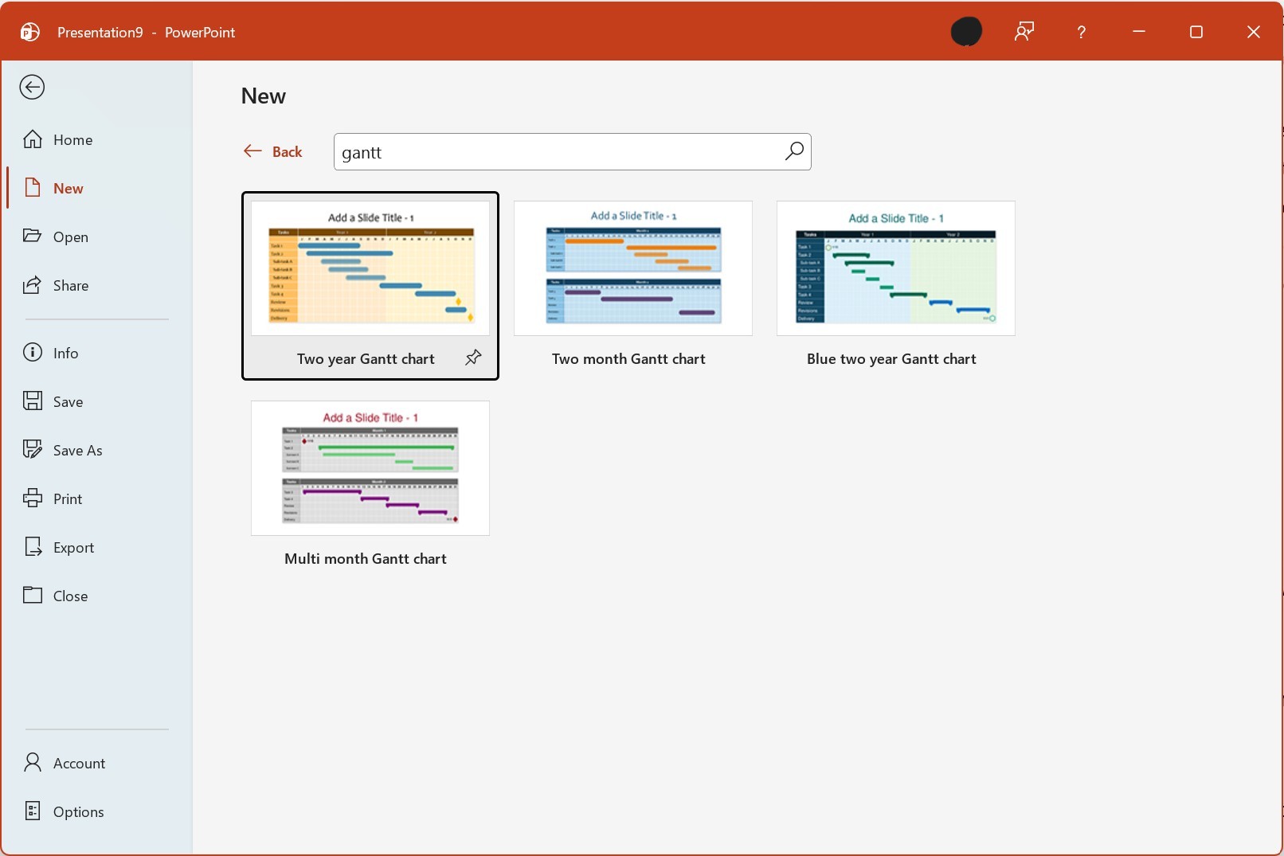Open Help question mark icon

click(1081, 32)
